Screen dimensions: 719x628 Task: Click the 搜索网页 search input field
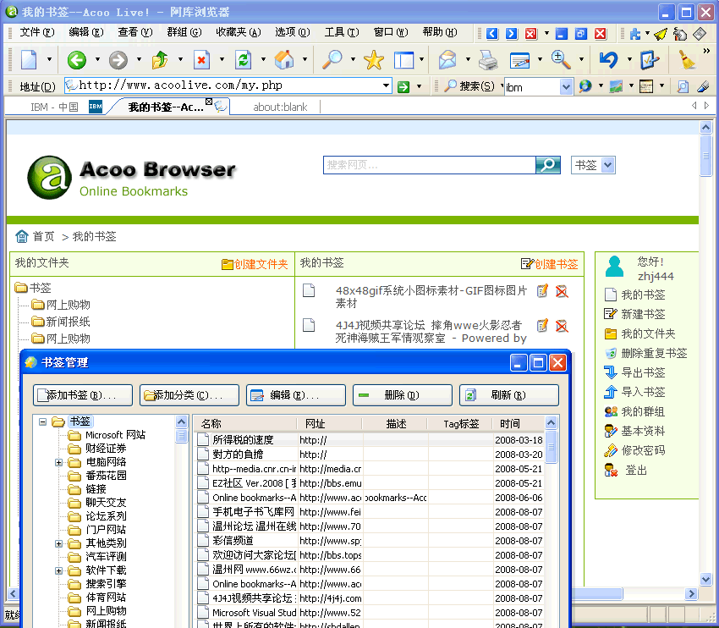[x=429, y=165]
